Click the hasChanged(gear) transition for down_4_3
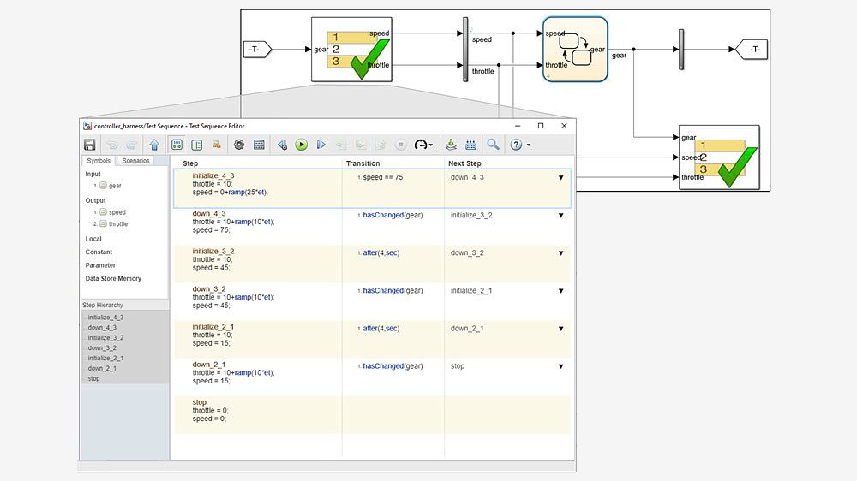The image size is (857, 481). pos(393,216)
